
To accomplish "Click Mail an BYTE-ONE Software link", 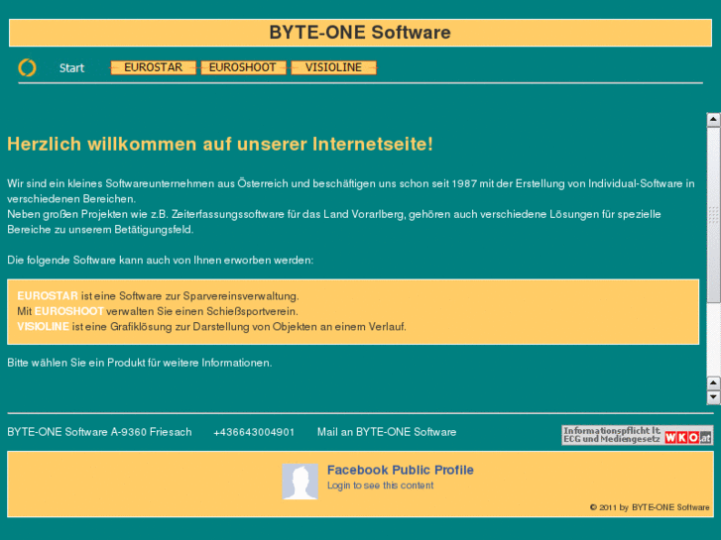I will 387,432.
